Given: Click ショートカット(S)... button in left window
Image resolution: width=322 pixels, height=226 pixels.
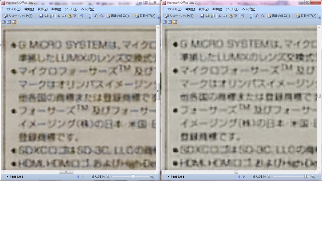Looking at the screenshot, I should pos(20,16).
